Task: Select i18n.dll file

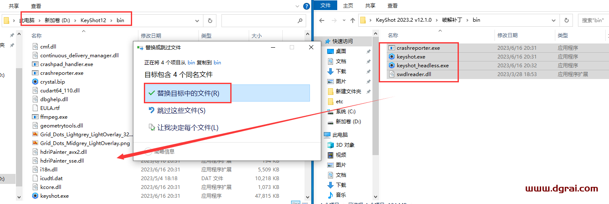Action: (x=49, y=169)
